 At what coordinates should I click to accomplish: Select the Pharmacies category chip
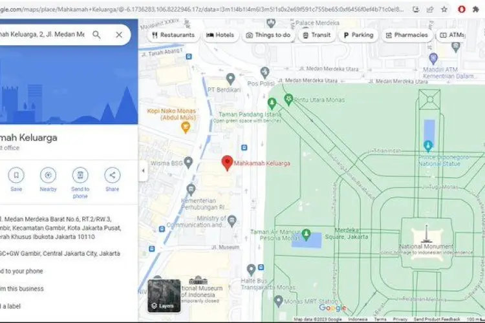coord(407,35)
